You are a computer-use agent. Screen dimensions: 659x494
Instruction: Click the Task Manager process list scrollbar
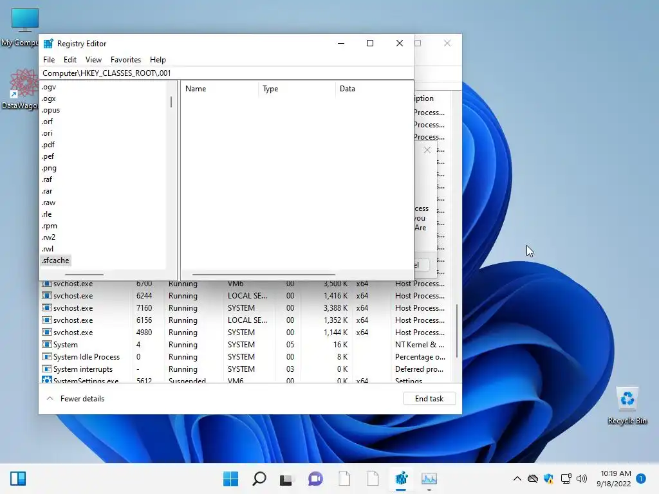(x=457, y=331)
